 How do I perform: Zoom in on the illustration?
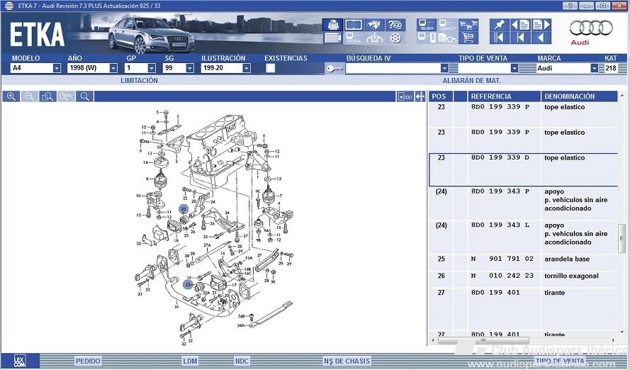(x=11, y=96)
